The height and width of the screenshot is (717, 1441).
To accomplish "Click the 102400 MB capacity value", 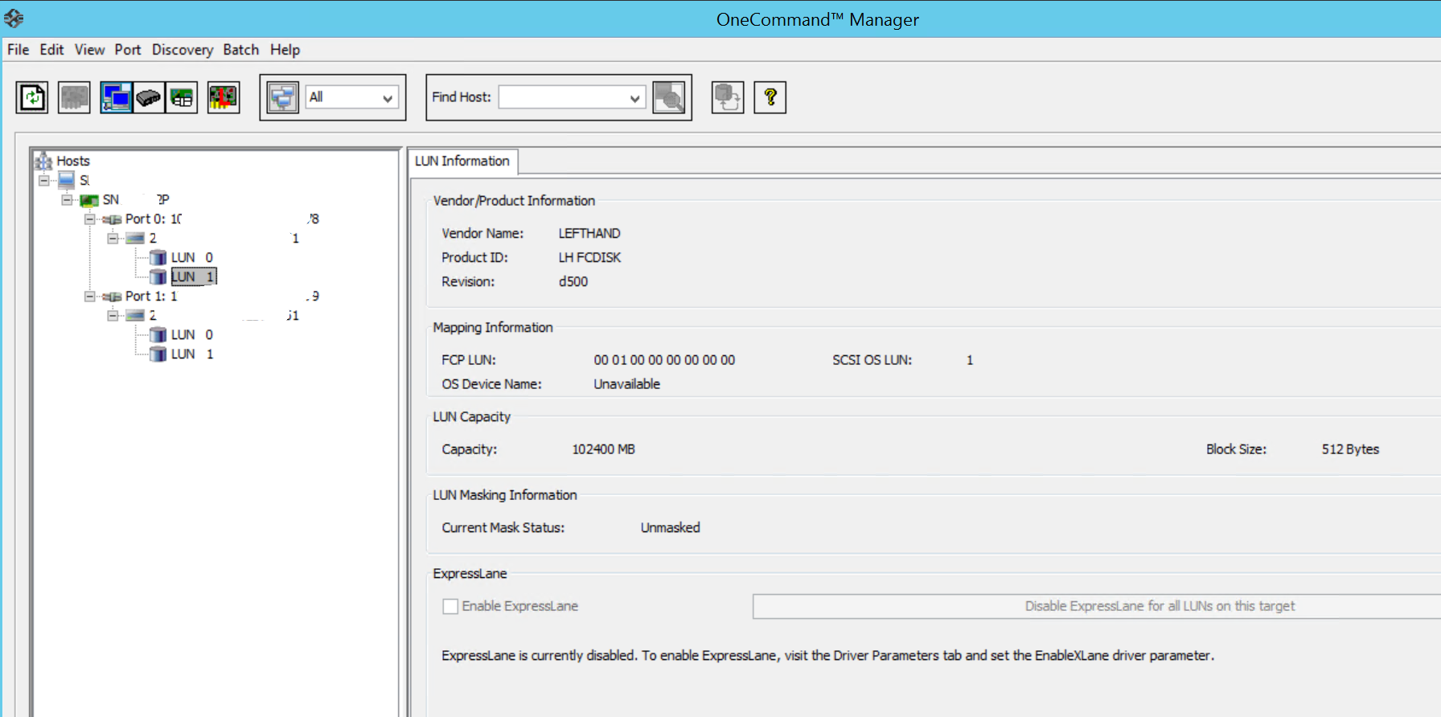I will (603, 449).
